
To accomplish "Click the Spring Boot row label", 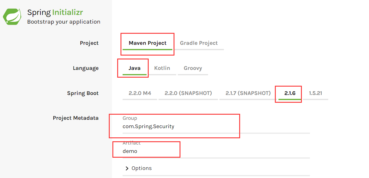I will pyautogui.click(x=83, y=93).
